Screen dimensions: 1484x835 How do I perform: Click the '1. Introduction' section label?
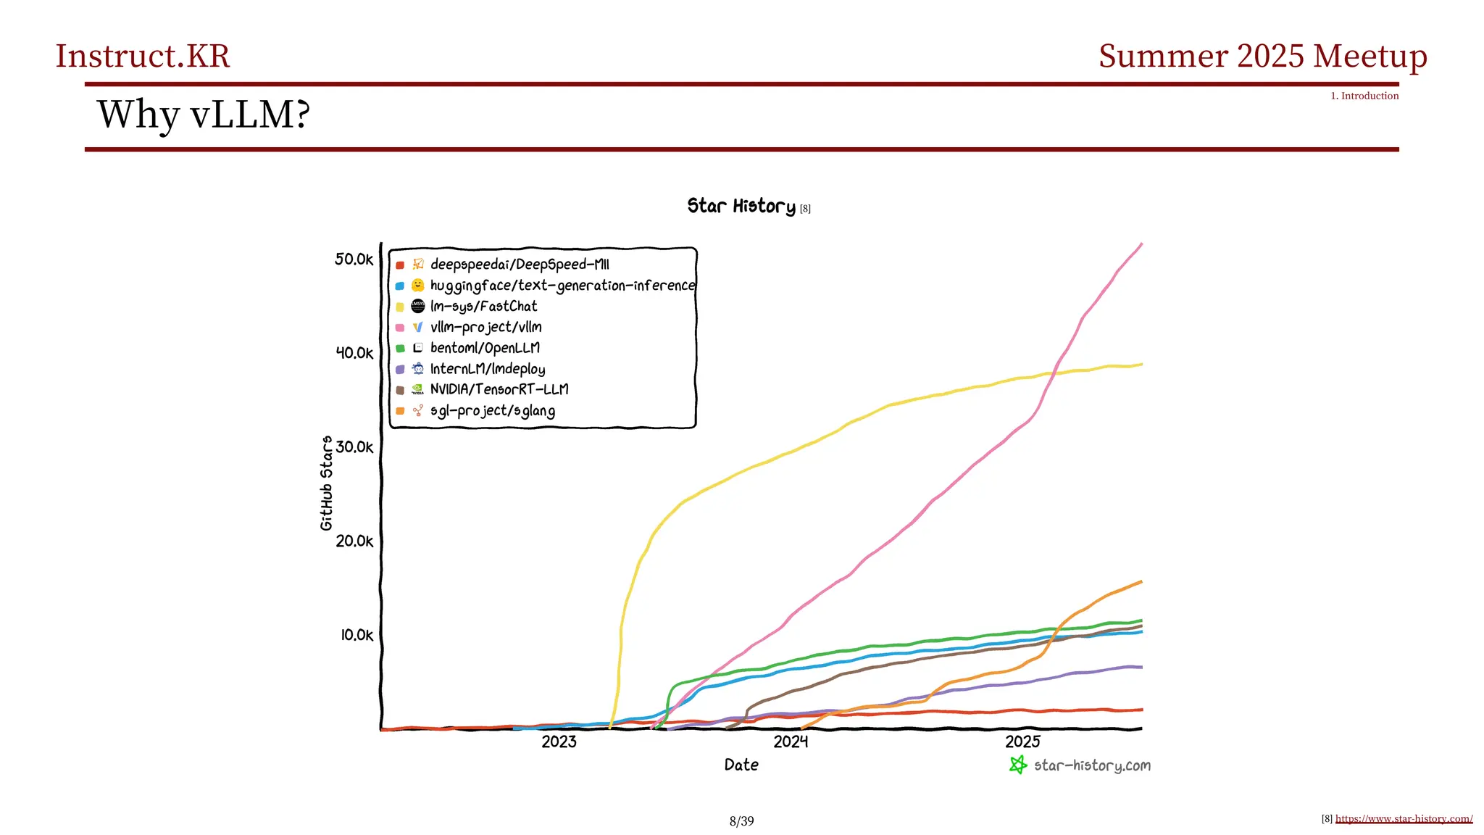[x=1364, y=96]
